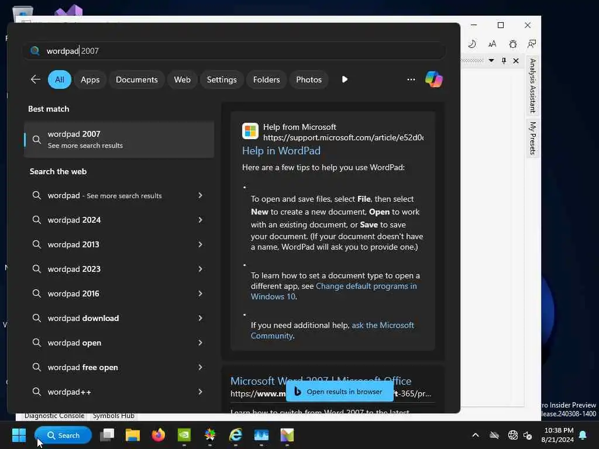Select the 'wordpad 2024' web suggestion

coord(119,220)
